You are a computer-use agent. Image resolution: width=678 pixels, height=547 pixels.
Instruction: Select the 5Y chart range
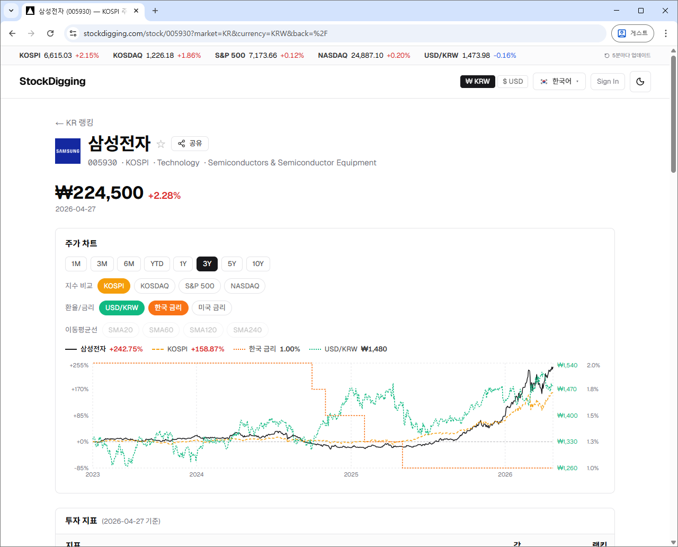pos(232,264)
